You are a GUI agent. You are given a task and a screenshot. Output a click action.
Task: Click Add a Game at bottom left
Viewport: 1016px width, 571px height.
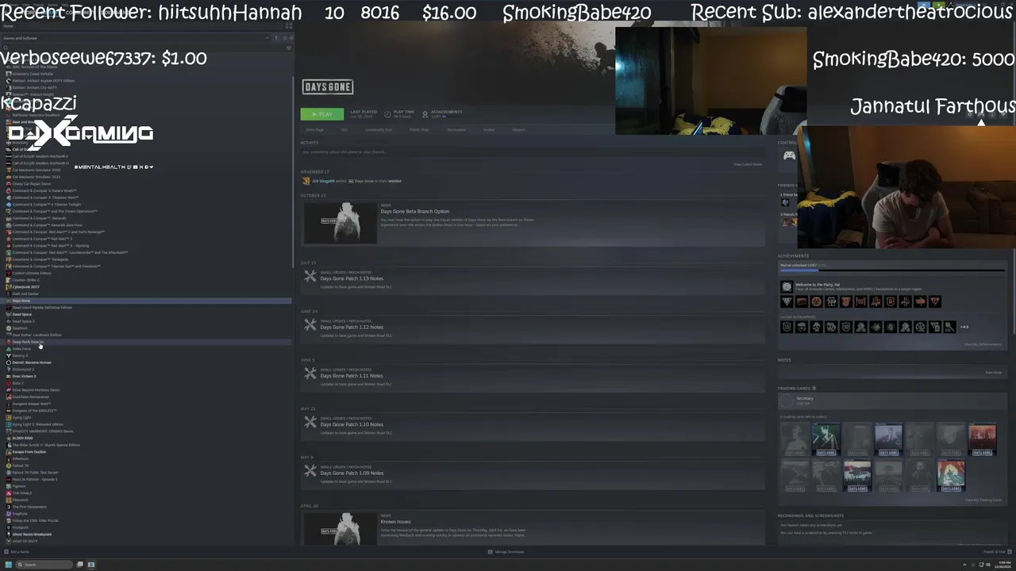coord(17,551)
